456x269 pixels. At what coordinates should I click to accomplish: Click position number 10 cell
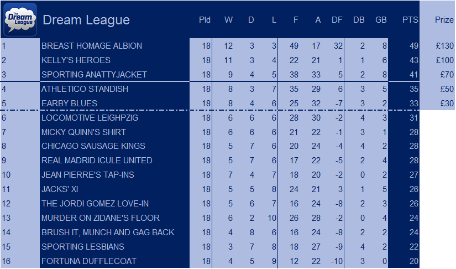pos(6,175)
